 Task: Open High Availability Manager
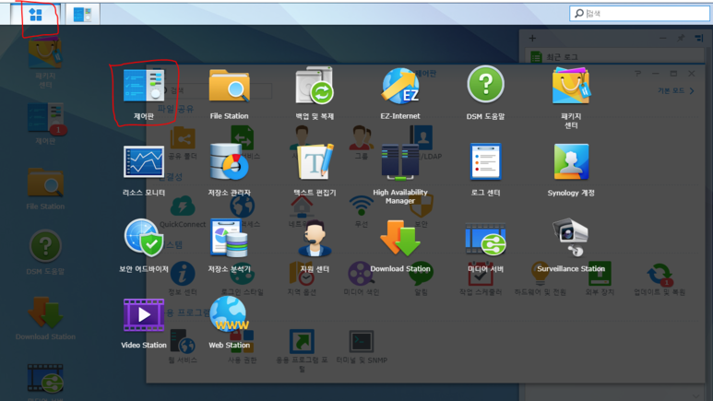[x=400, y=174]
